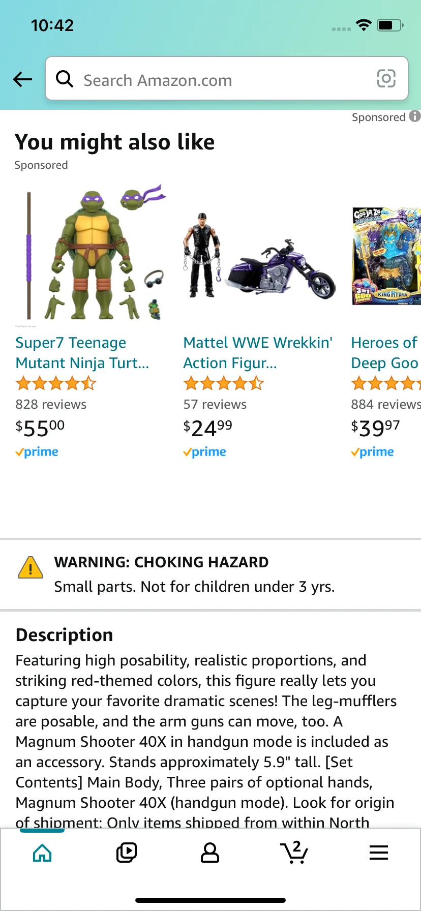Open Super7 Teenage Mutant Ninja Turtles link

tap(82, 352)
